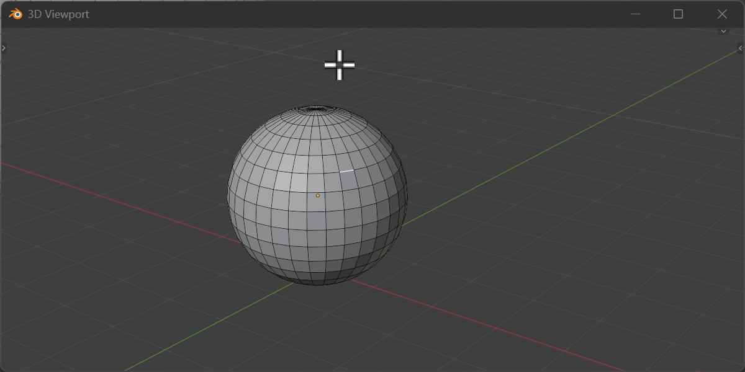
Task: Expand the left toolbar with arrow tab
Action: [4, 48]
